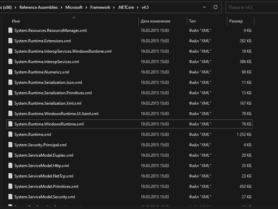
Task: Click file icon of System.Resources.ResourceManager.xml
Action: point(10,30)
